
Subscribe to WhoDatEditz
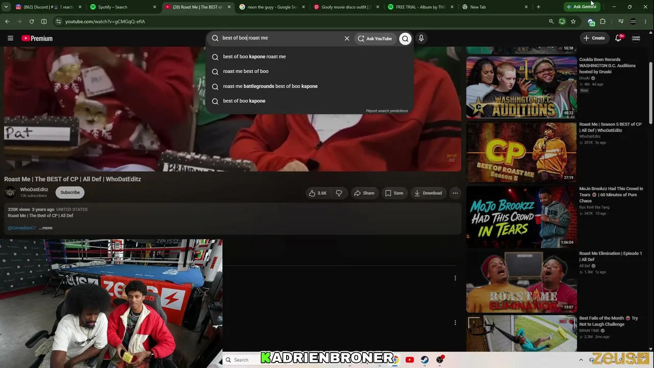point(70,193)
